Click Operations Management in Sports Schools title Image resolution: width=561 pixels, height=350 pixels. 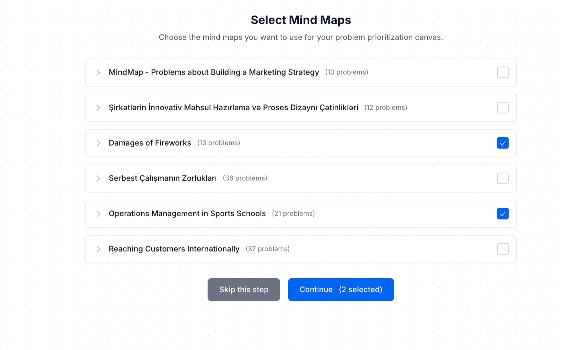187,214
